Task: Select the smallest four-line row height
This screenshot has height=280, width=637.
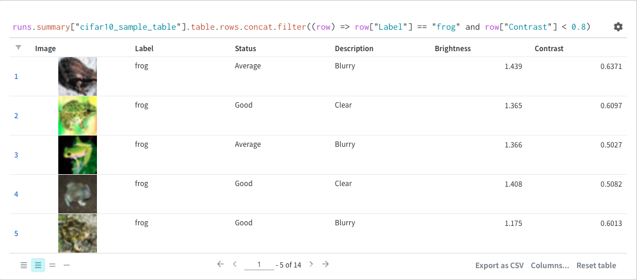Action: [24, 265]
